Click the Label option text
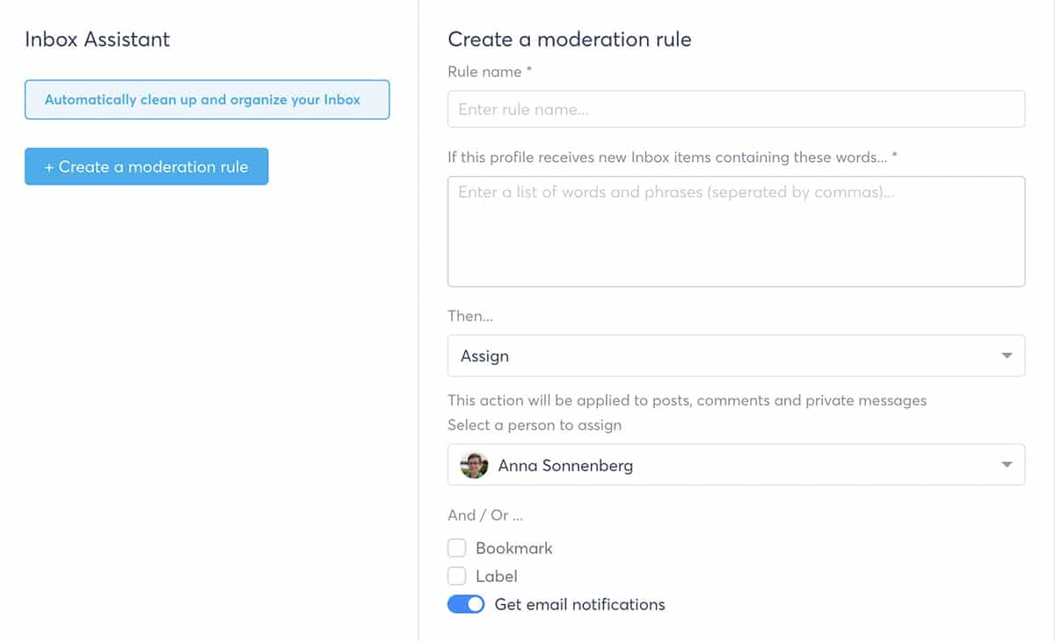This screenshot has width=1055, height=641. click(x=497, y=576)
